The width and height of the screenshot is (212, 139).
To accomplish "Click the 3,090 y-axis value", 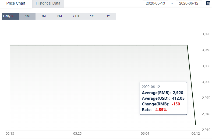I will 206,34.
